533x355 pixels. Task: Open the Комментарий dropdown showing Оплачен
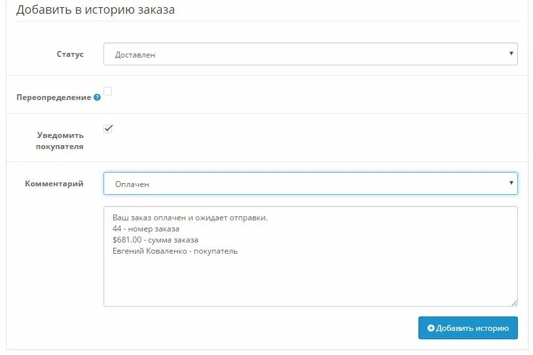click(310, 183)
